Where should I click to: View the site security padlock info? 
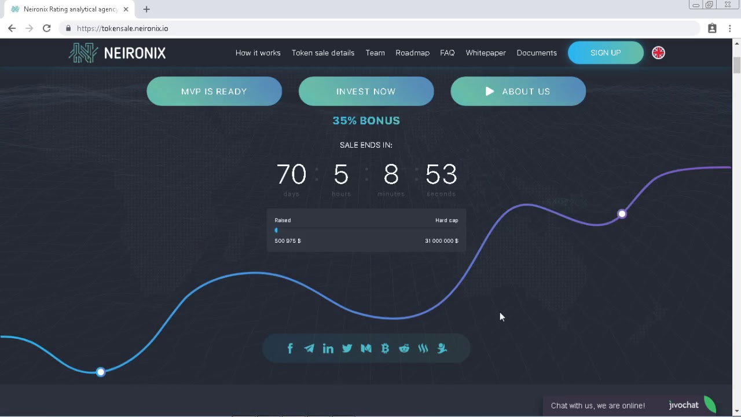click(x=68, y=28)
